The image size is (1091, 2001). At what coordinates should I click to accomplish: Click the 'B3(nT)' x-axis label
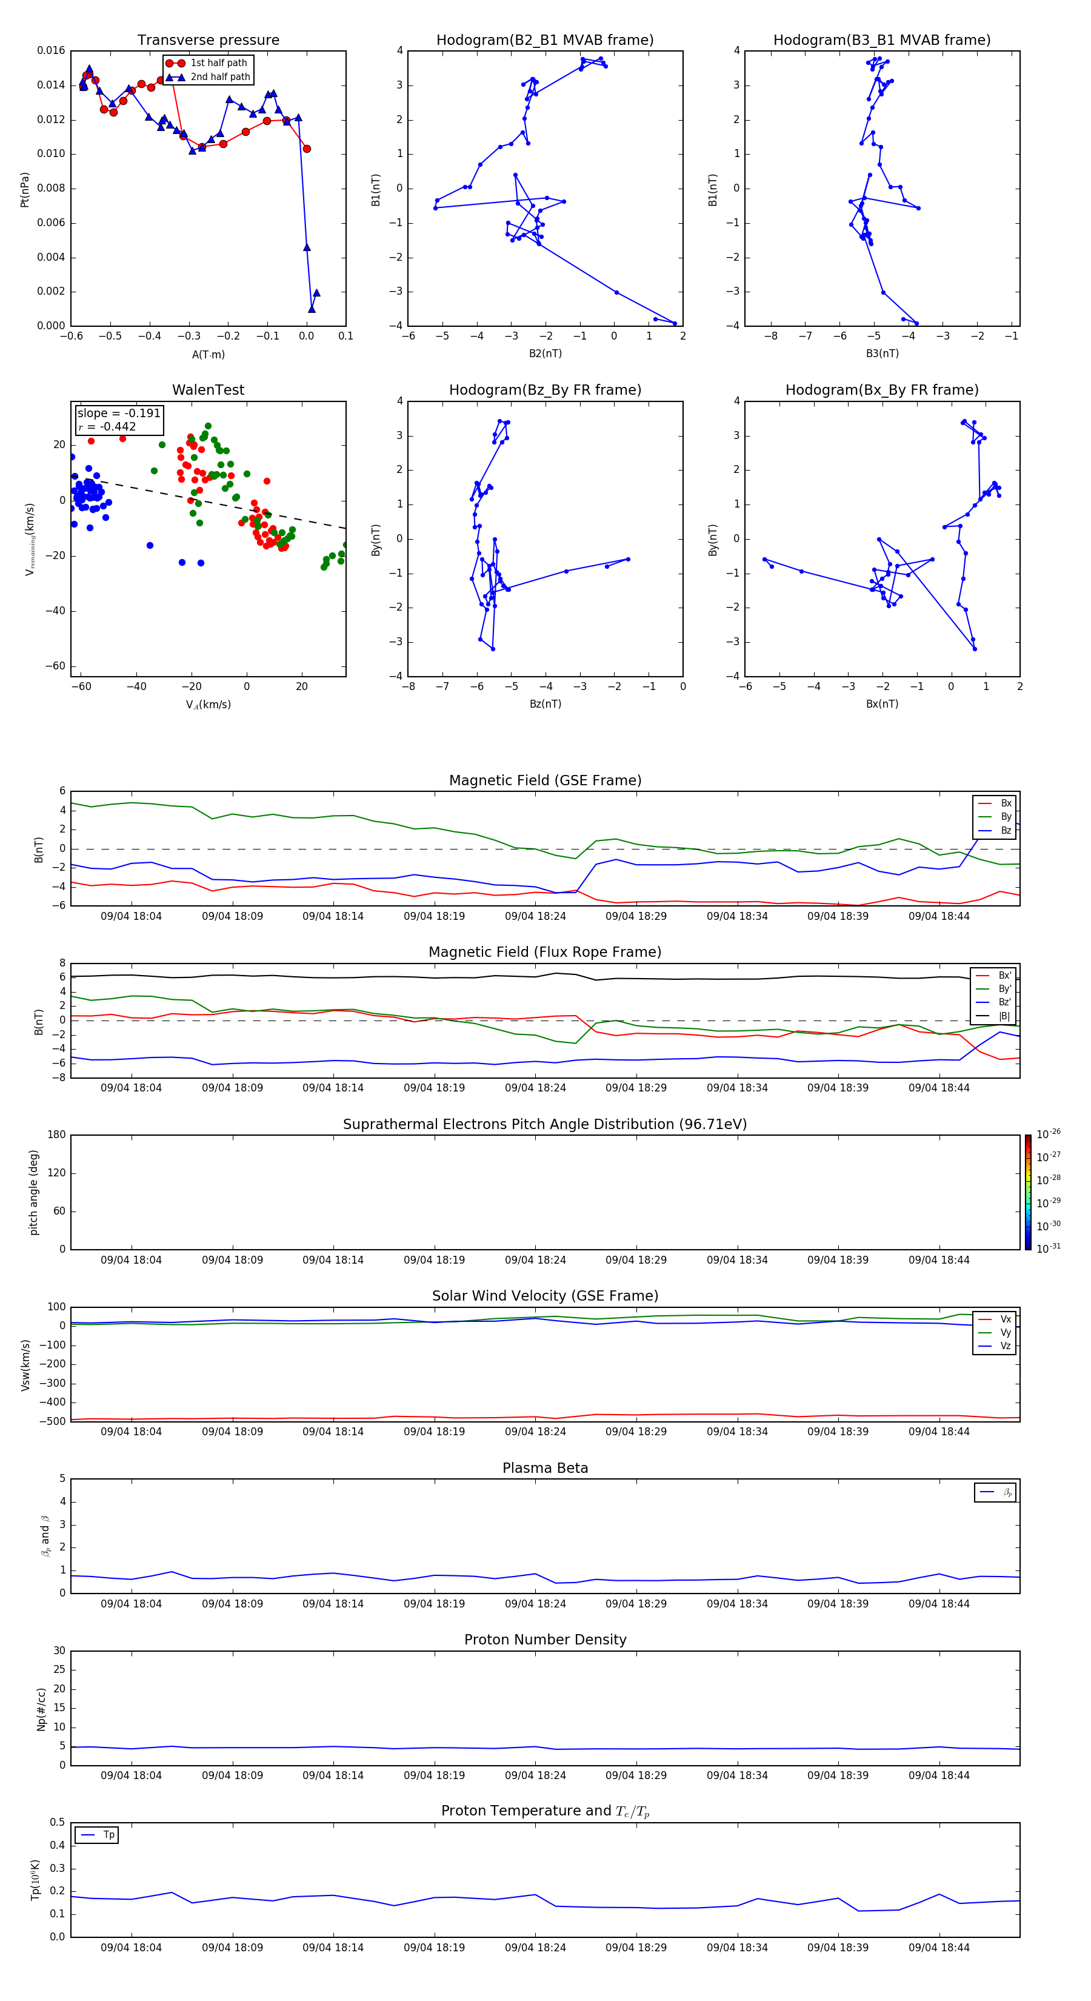(882, 354)
